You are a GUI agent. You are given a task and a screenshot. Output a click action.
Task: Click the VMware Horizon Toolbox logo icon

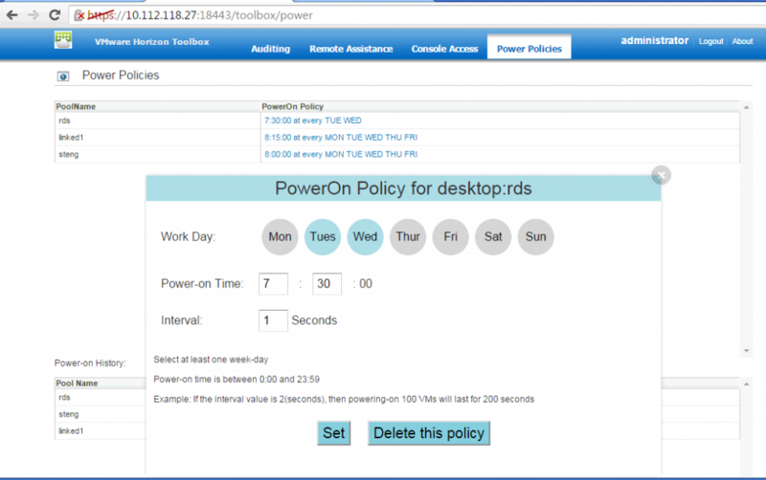tap(63, 40)
